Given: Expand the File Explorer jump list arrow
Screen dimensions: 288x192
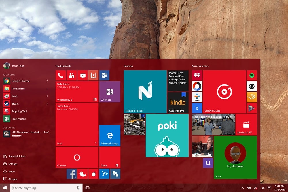Looking at the screenshot, I should tap(47, 89).
